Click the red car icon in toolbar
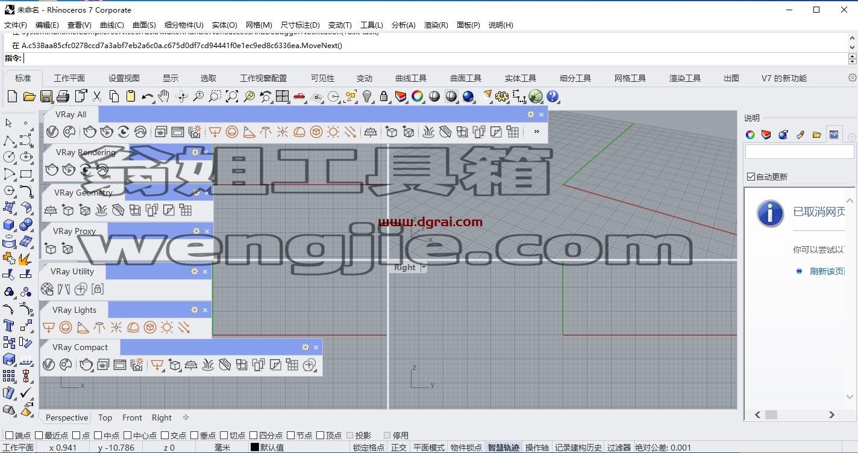This screenshot has width=858, height=453. tap(299, 96)
